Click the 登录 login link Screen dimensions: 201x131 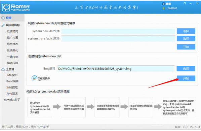click(168, 4)
